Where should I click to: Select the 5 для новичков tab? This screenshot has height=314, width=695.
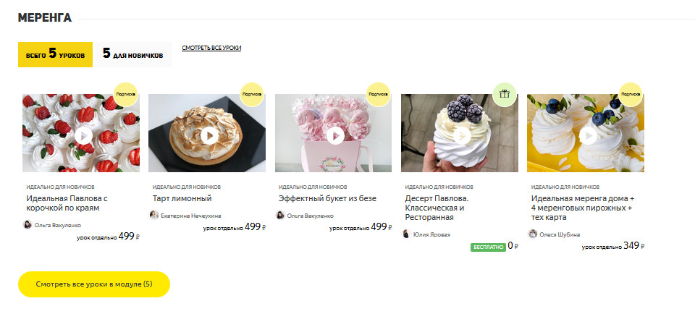click(133, 54)
